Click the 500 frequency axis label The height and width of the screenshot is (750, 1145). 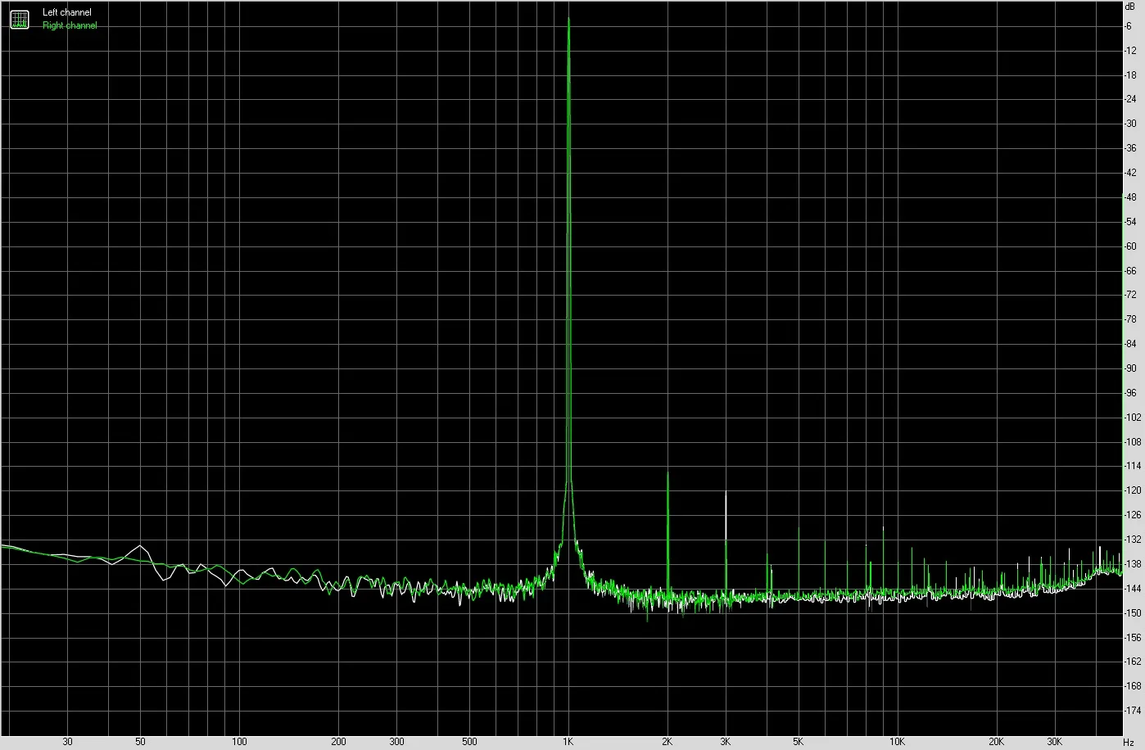[x=469, y=742]
